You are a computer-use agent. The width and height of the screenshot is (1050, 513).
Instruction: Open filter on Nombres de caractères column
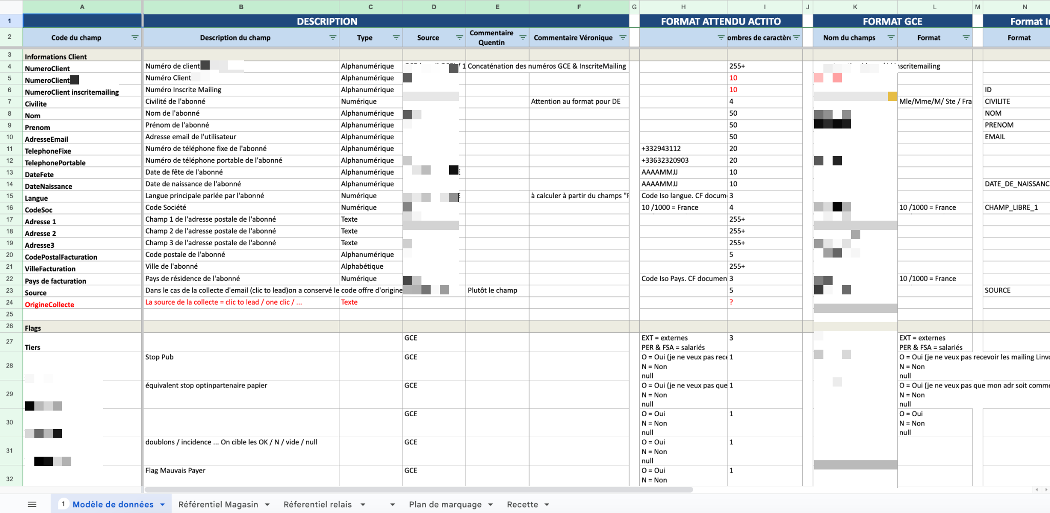click(x=796, y=38)
